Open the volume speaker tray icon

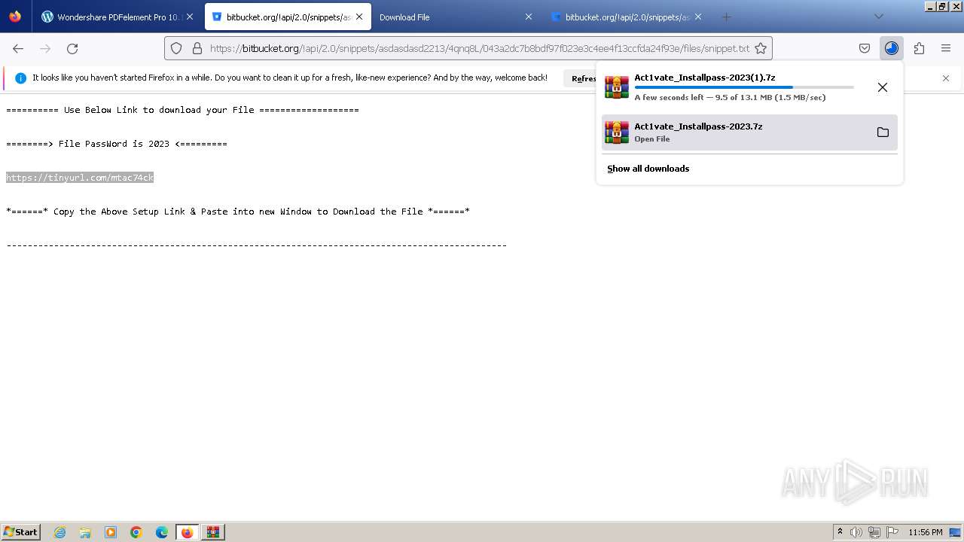(x=856, y=532)
